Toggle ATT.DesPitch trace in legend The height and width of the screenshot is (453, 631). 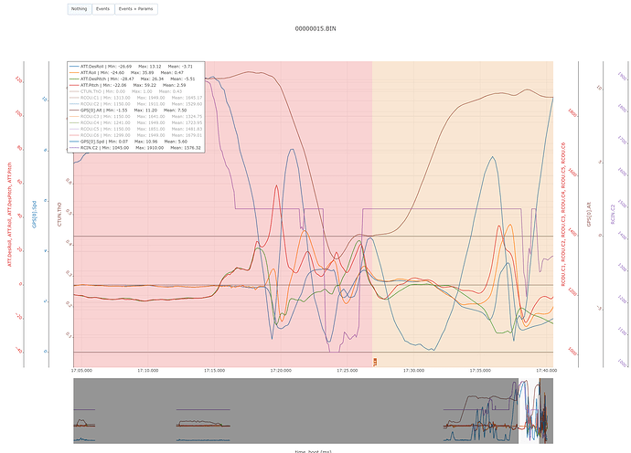(133, 79)
